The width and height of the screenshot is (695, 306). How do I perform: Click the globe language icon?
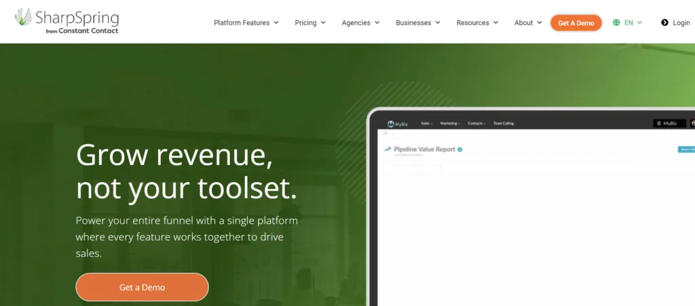pyautogui.click(x=616, y=23)
